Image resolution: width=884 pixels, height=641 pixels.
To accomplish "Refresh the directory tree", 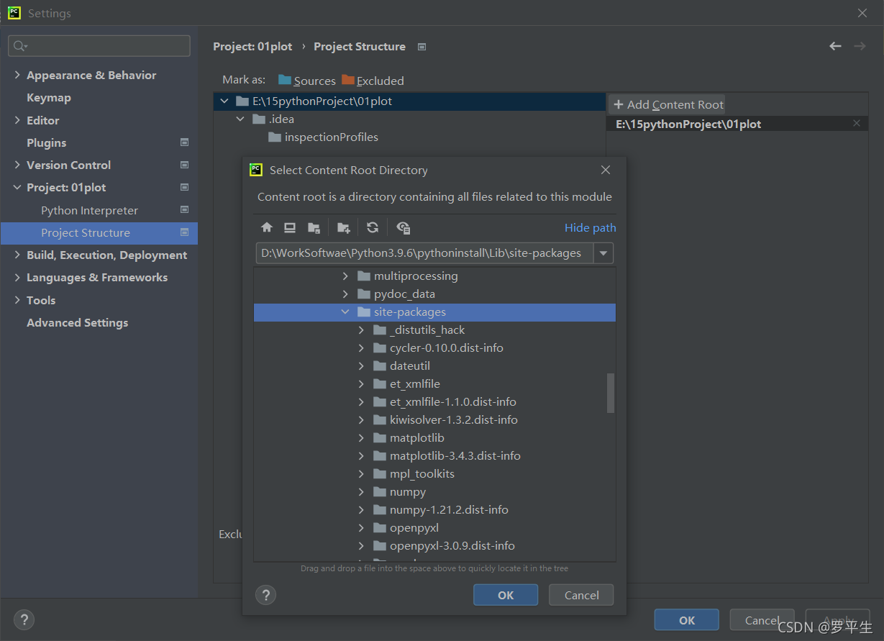I will (x=373, y=228).
